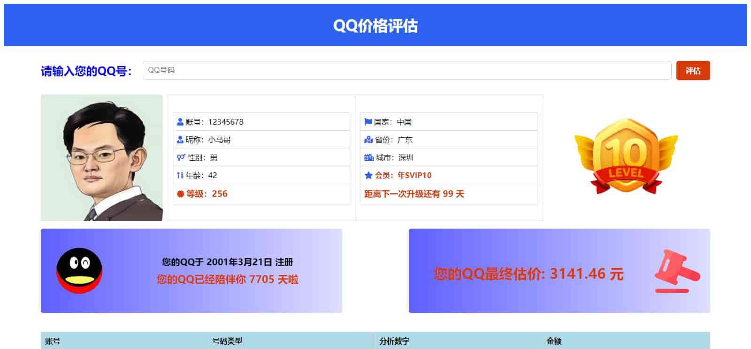This screenshot has width=751, height=349.
Task: Click the red auction gavel icon
Action: coord(677,271)
